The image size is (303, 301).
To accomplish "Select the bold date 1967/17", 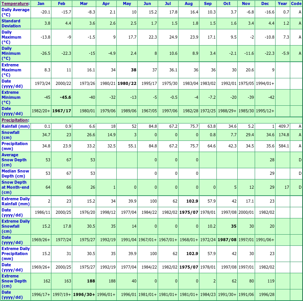I will (x=62, y=111).
